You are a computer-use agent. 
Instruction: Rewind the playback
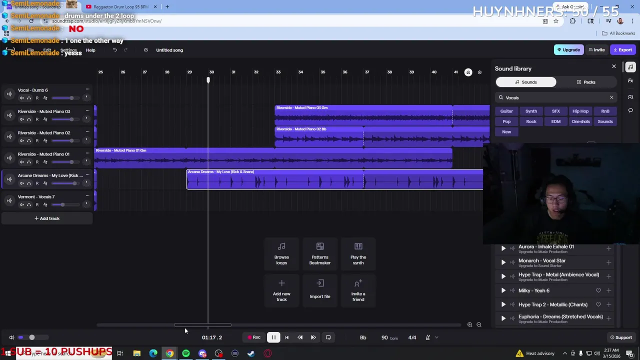(x=300, y=337)
